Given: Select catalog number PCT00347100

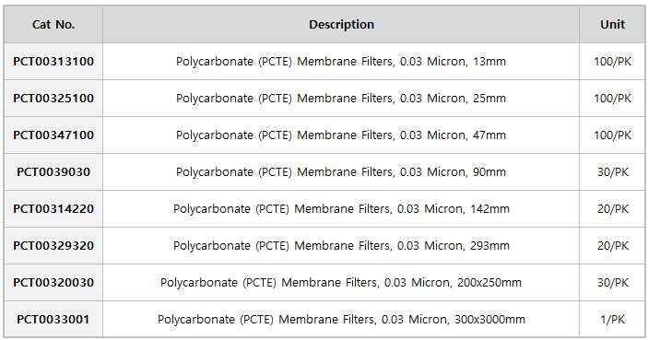Looking at the screenshot, I should point(53,135).
